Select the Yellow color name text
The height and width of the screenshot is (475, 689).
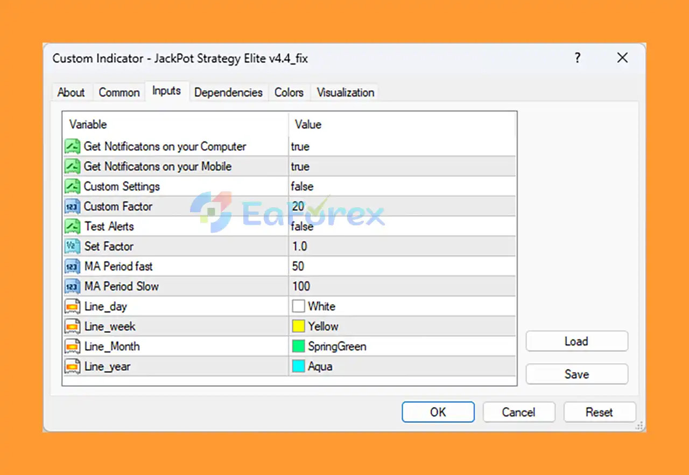coord(324,326)
